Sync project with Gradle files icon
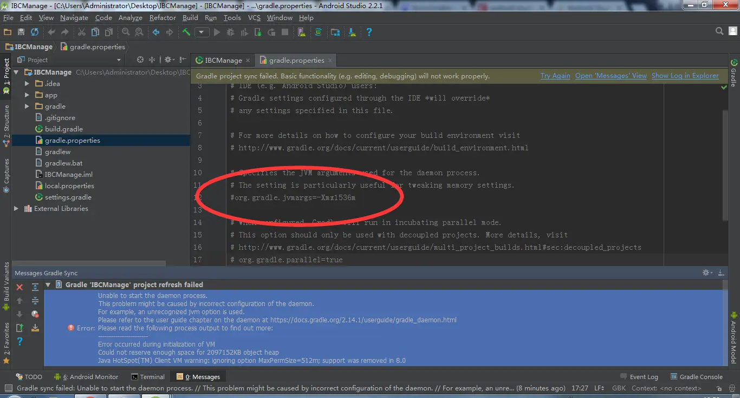 point(319,32)
